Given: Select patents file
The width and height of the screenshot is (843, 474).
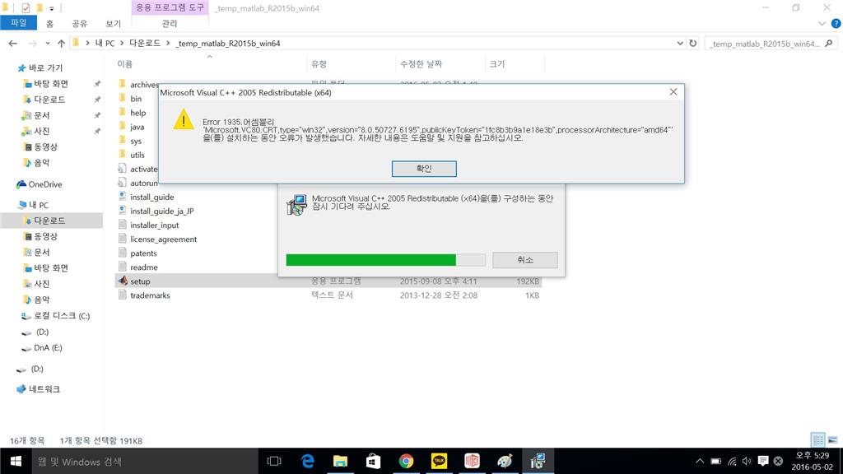Looking at the screenshot, I should pos(143,253).
